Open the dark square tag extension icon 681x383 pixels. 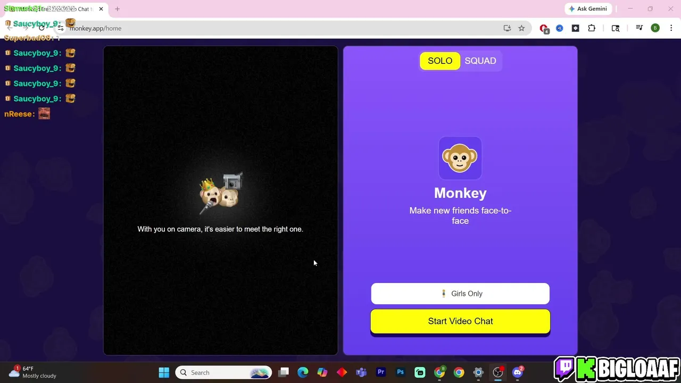(576, 28)
